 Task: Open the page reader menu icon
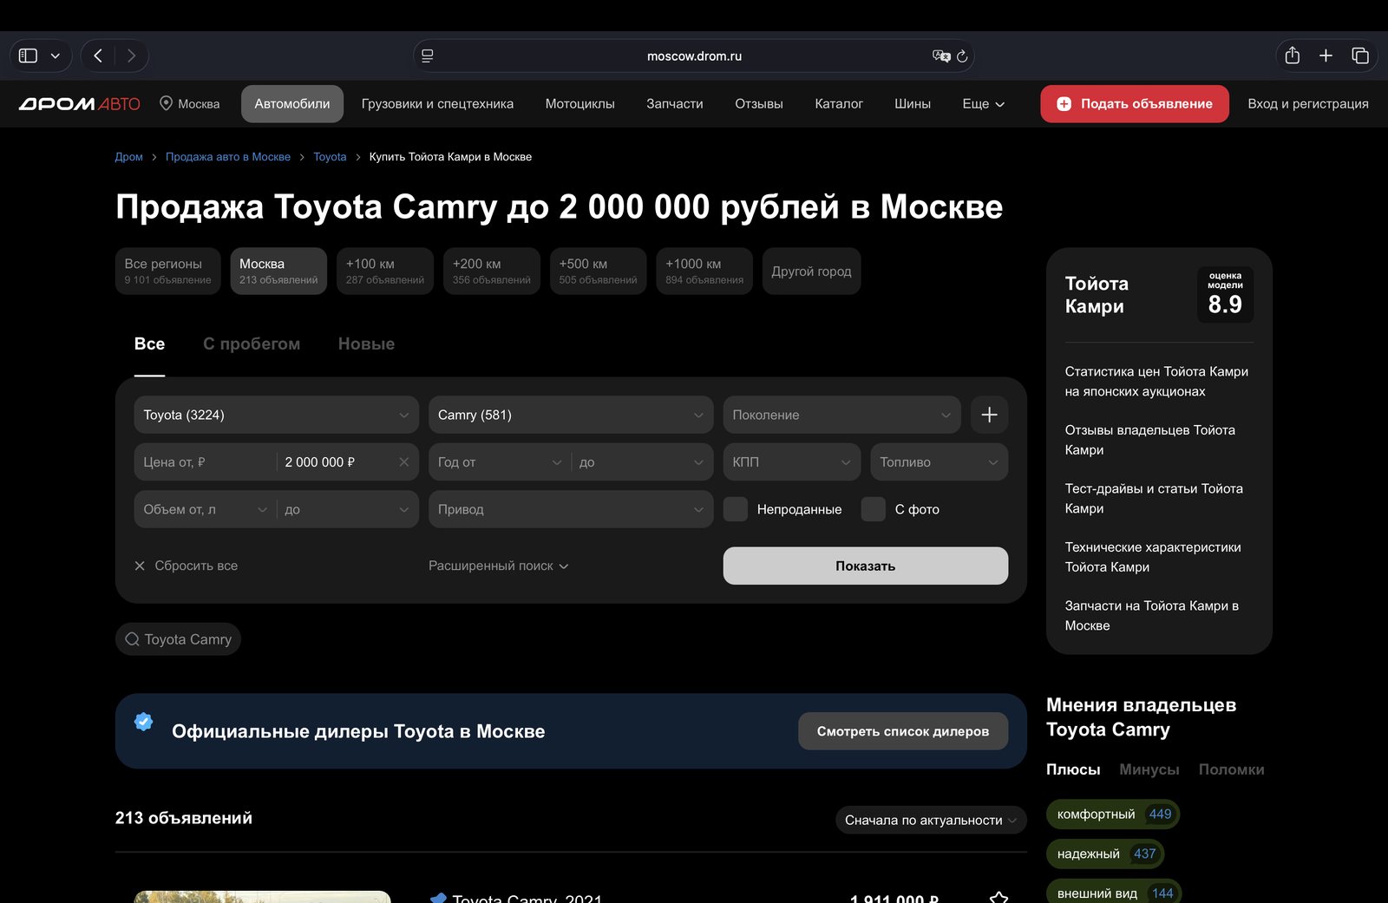[428, 56]
